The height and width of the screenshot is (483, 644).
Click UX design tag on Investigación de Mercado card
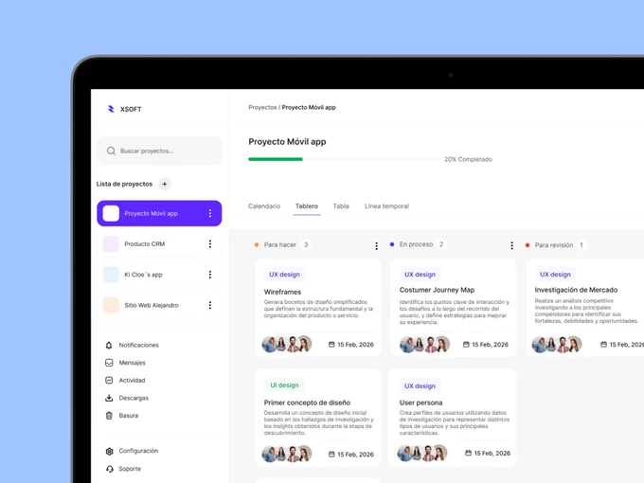click(x=555, y=275)
